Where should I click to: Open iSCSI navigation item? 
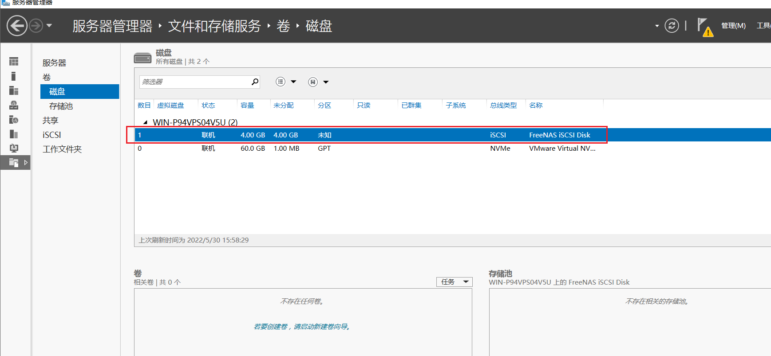52,135
